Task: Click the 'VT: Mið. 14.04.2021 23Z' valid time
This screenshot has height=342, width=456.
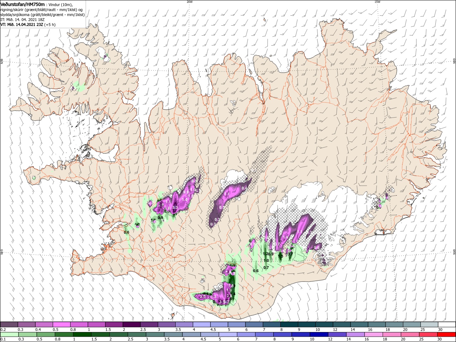Action: pos(22,24)
